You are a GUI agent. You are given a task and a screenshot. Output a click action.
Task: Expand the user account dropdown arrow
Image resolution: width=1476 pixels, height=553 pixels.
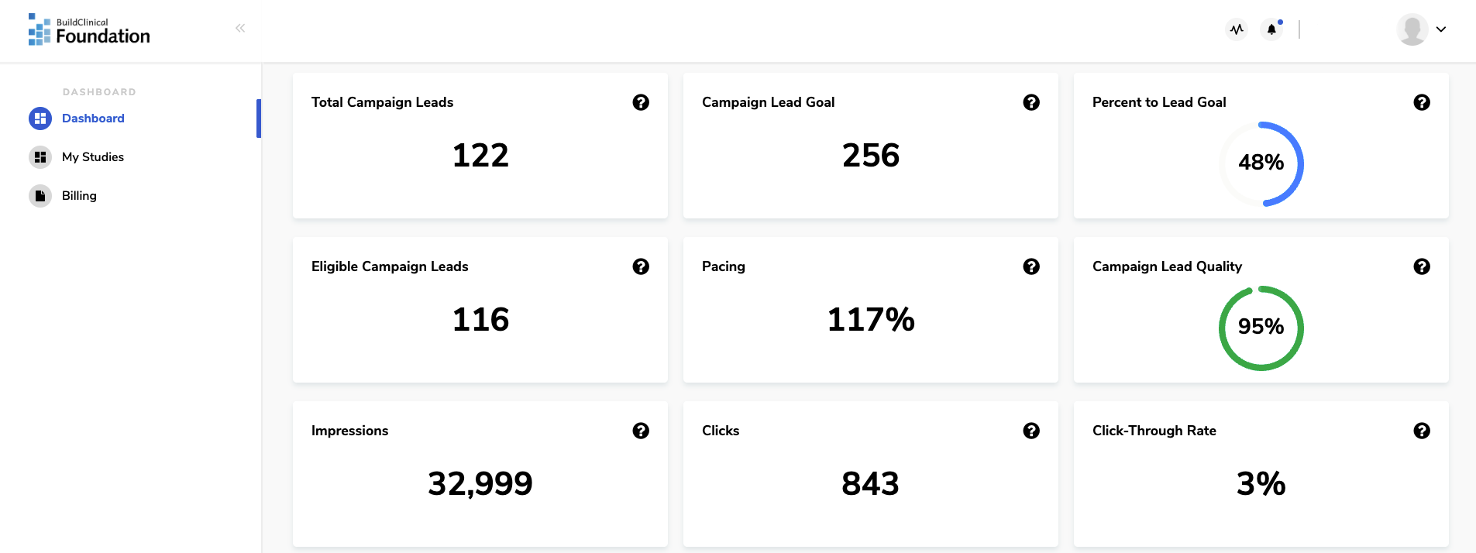(x=1441, y=29)
